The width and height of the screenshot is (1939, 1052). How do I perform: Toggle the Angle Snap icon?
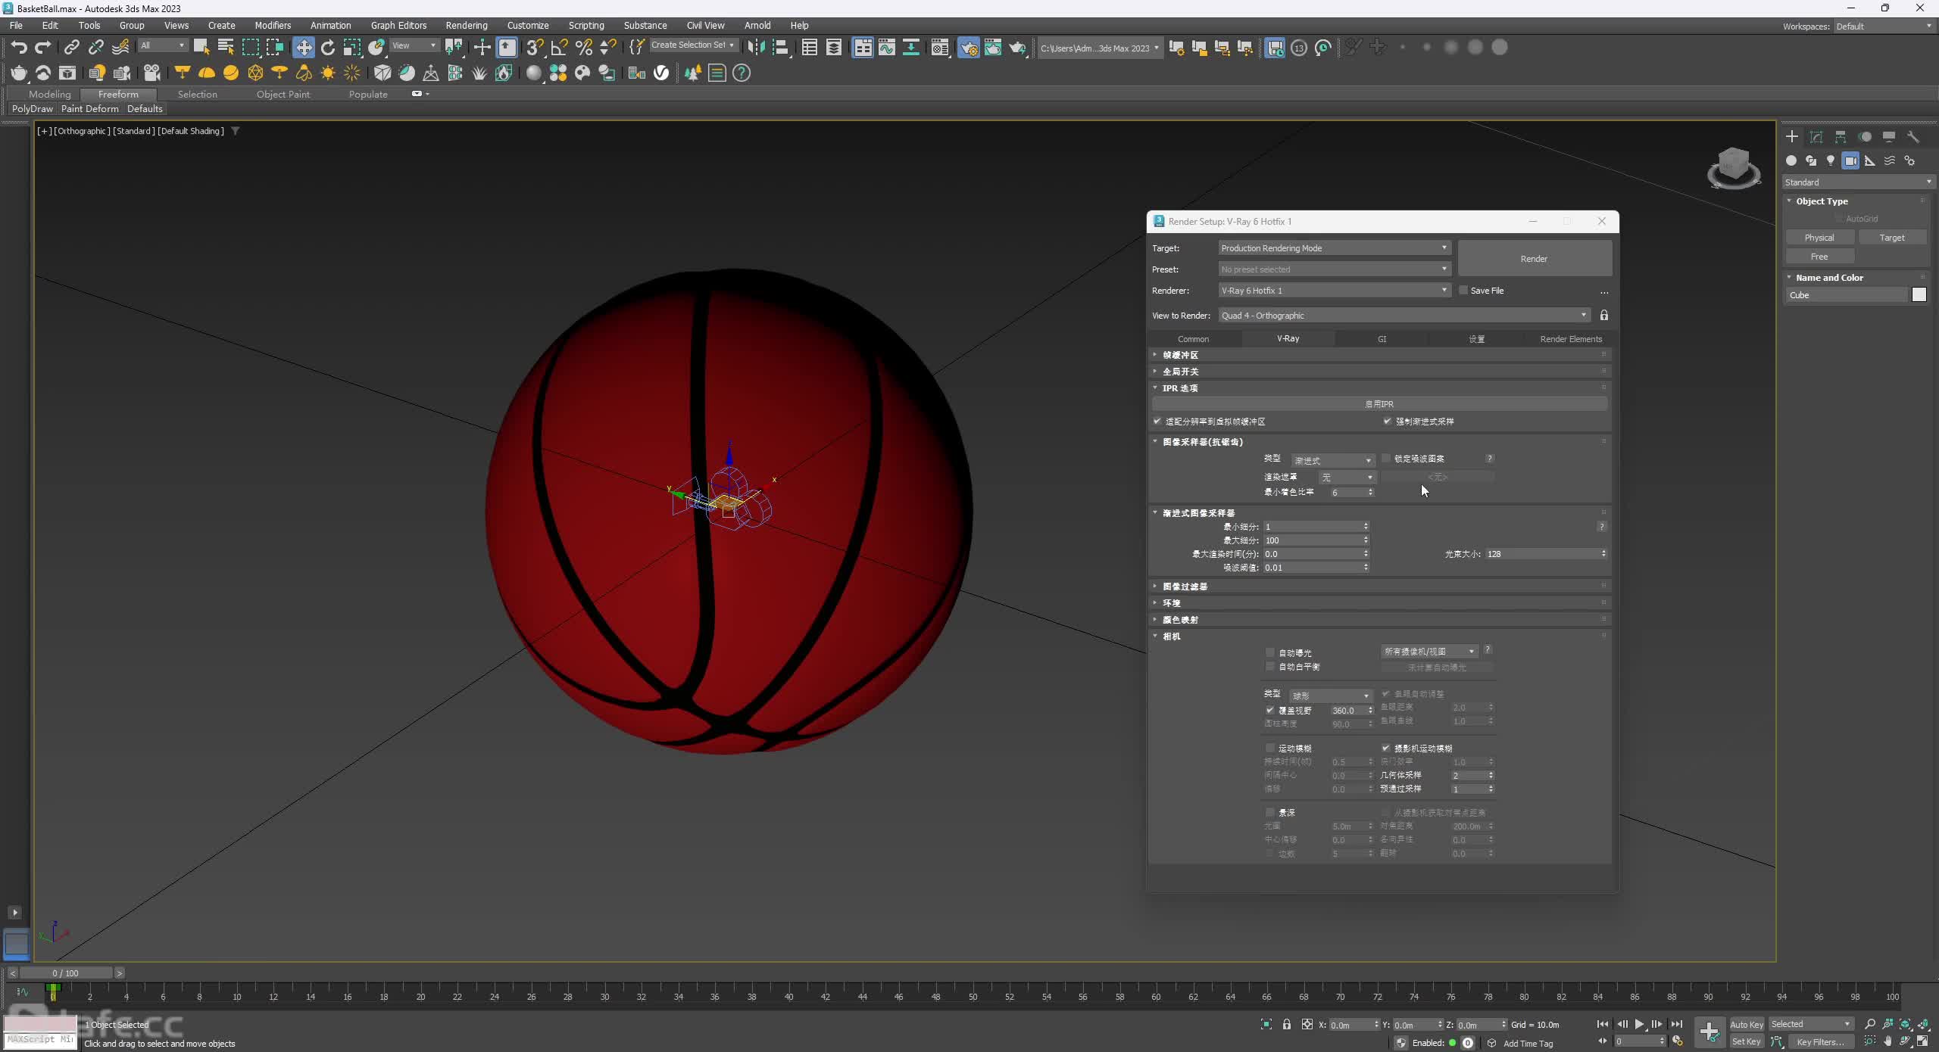pos(559,48)
